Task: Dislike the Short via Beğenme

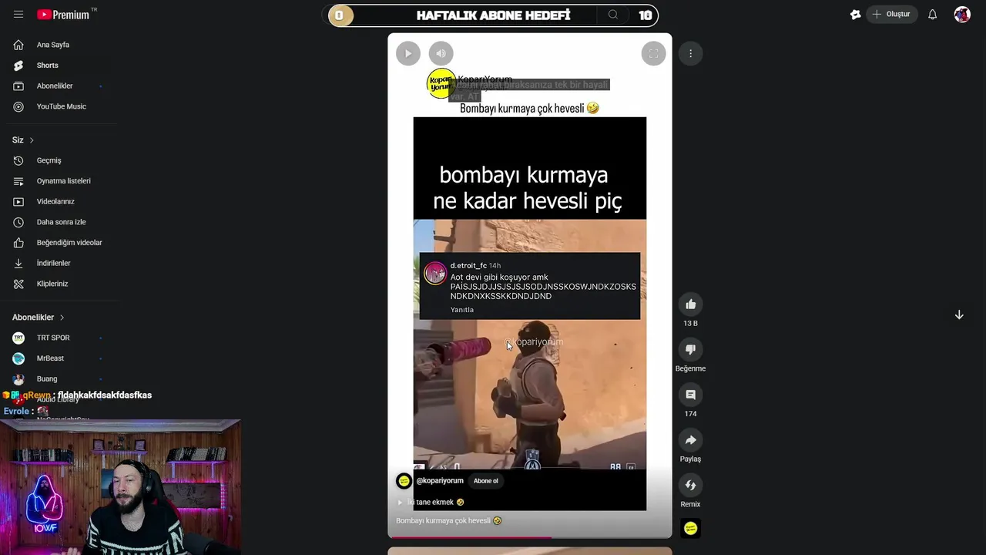Action: click(690, 349)
